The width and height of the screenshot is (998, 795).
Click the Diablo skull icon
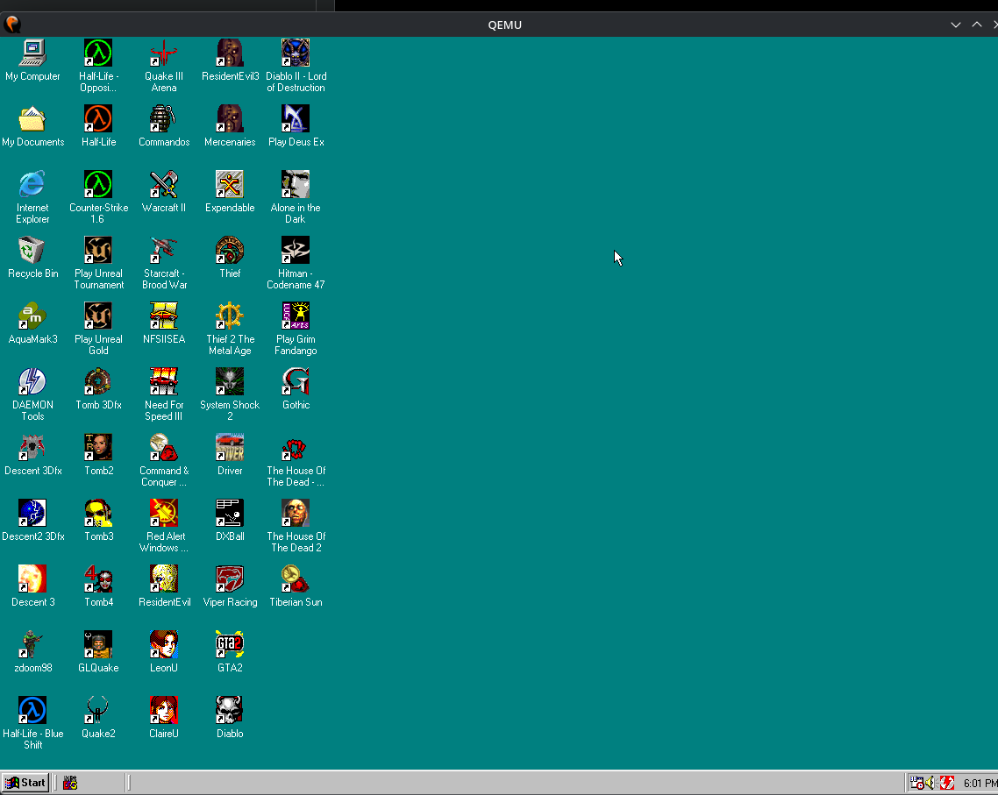click(x=230, y=710)
